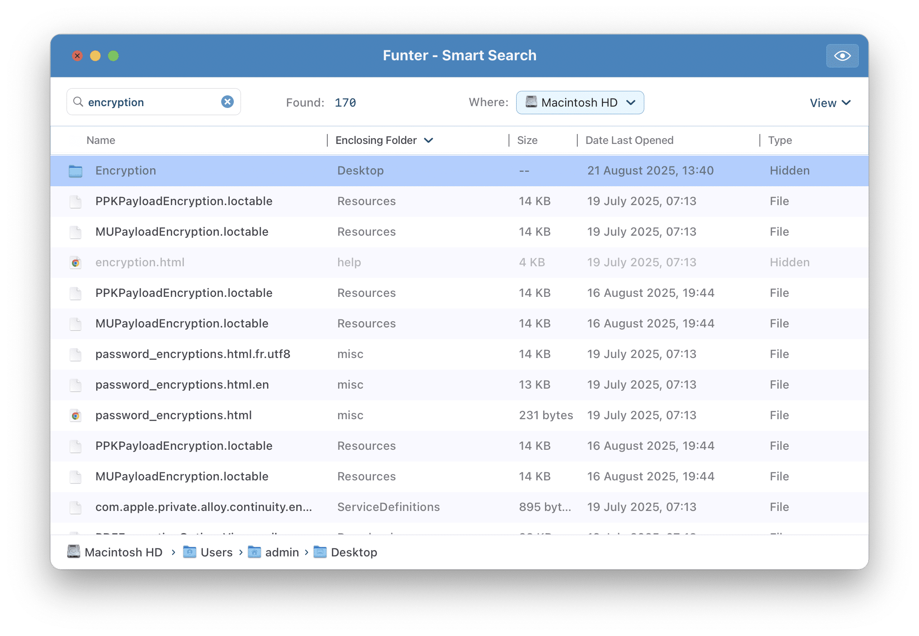
Task: Select password_encryptions.html file name
Action: pyautogui.click(x=174, y=415)
